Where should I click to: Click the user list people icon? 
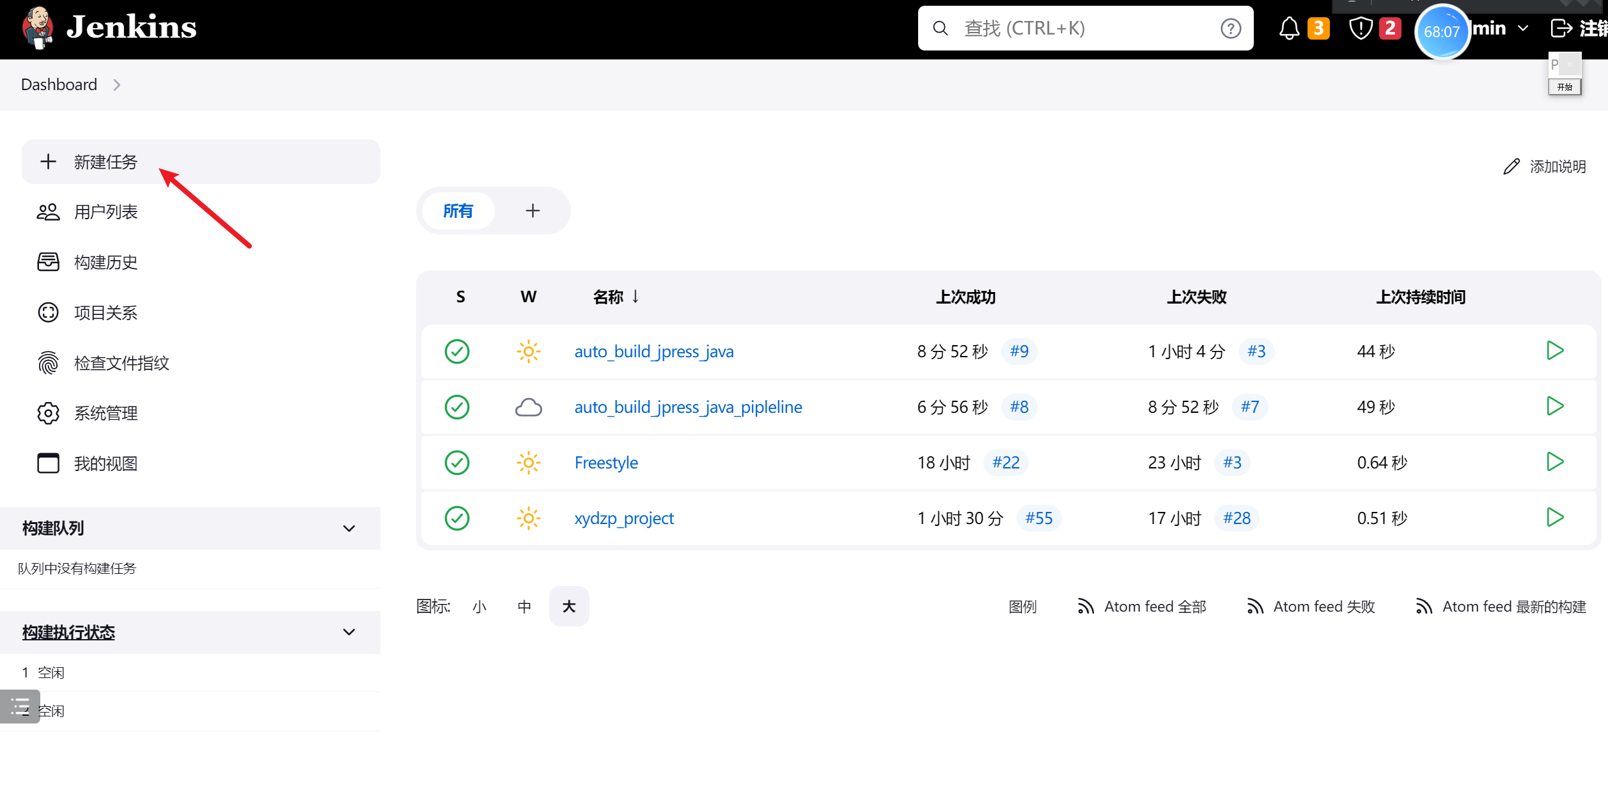pos(48,212)
